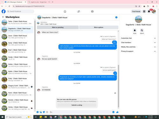The height and width of the screenshot is (119, 159).
Task: Go to Home feed icon
Action: coord(65,11)
